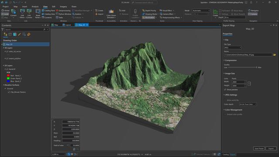Click Import thumbnail in ribbon
279x157 pixels.
(99, 14)
